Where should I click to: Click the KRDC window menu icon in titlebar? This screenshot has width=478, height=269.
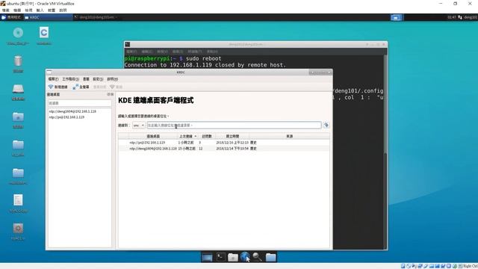coord(49,72)
